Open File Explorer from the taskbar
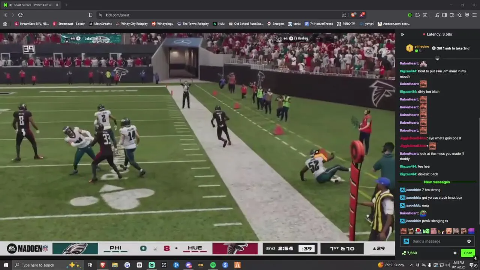Viewport: 480px width, 270px height. tap(115, 265)
